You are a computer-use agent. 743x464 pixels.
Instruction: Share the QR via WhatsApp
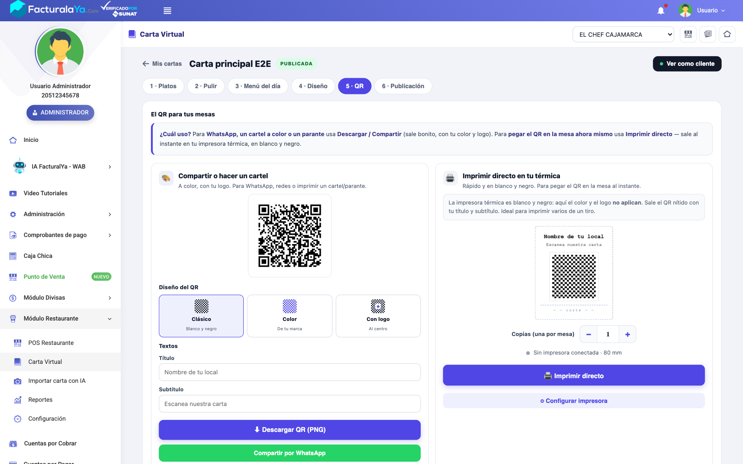289,453
